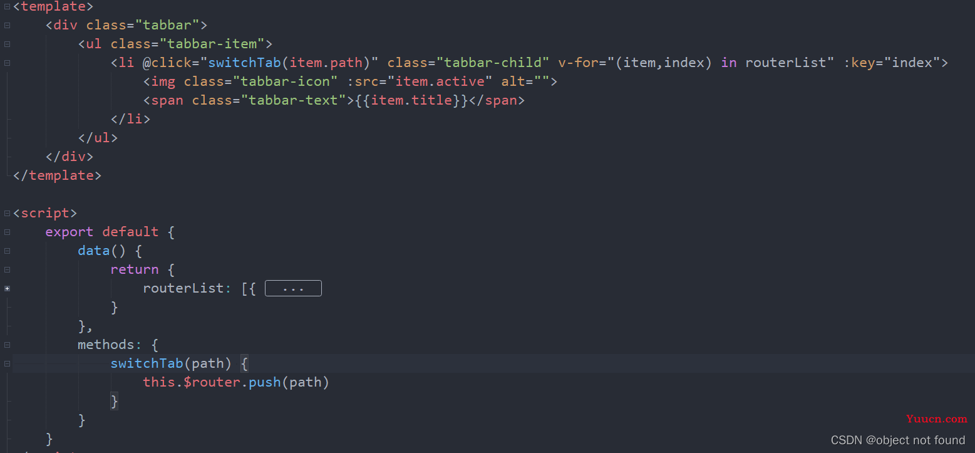Click this.$router in the method body
The image size is (975, 453).
[192, 382]
